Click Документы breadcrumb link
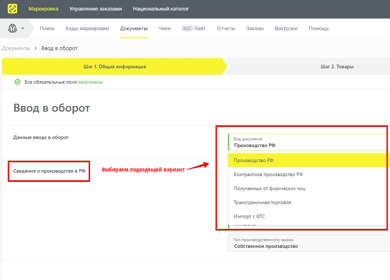390x280 pixels. (x=16, y=48)
